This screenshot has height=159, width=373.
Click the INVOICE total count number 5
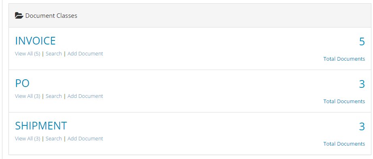click(362, 42)
